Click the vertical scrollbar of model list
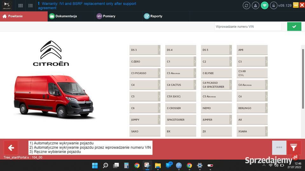Viewport: 305px width, 171px height. click(x=303, y=79)
